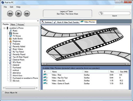This screenshot has width=133, height=101.
Task: Click the Music Videos smart playlist icon
Action: 10,49
